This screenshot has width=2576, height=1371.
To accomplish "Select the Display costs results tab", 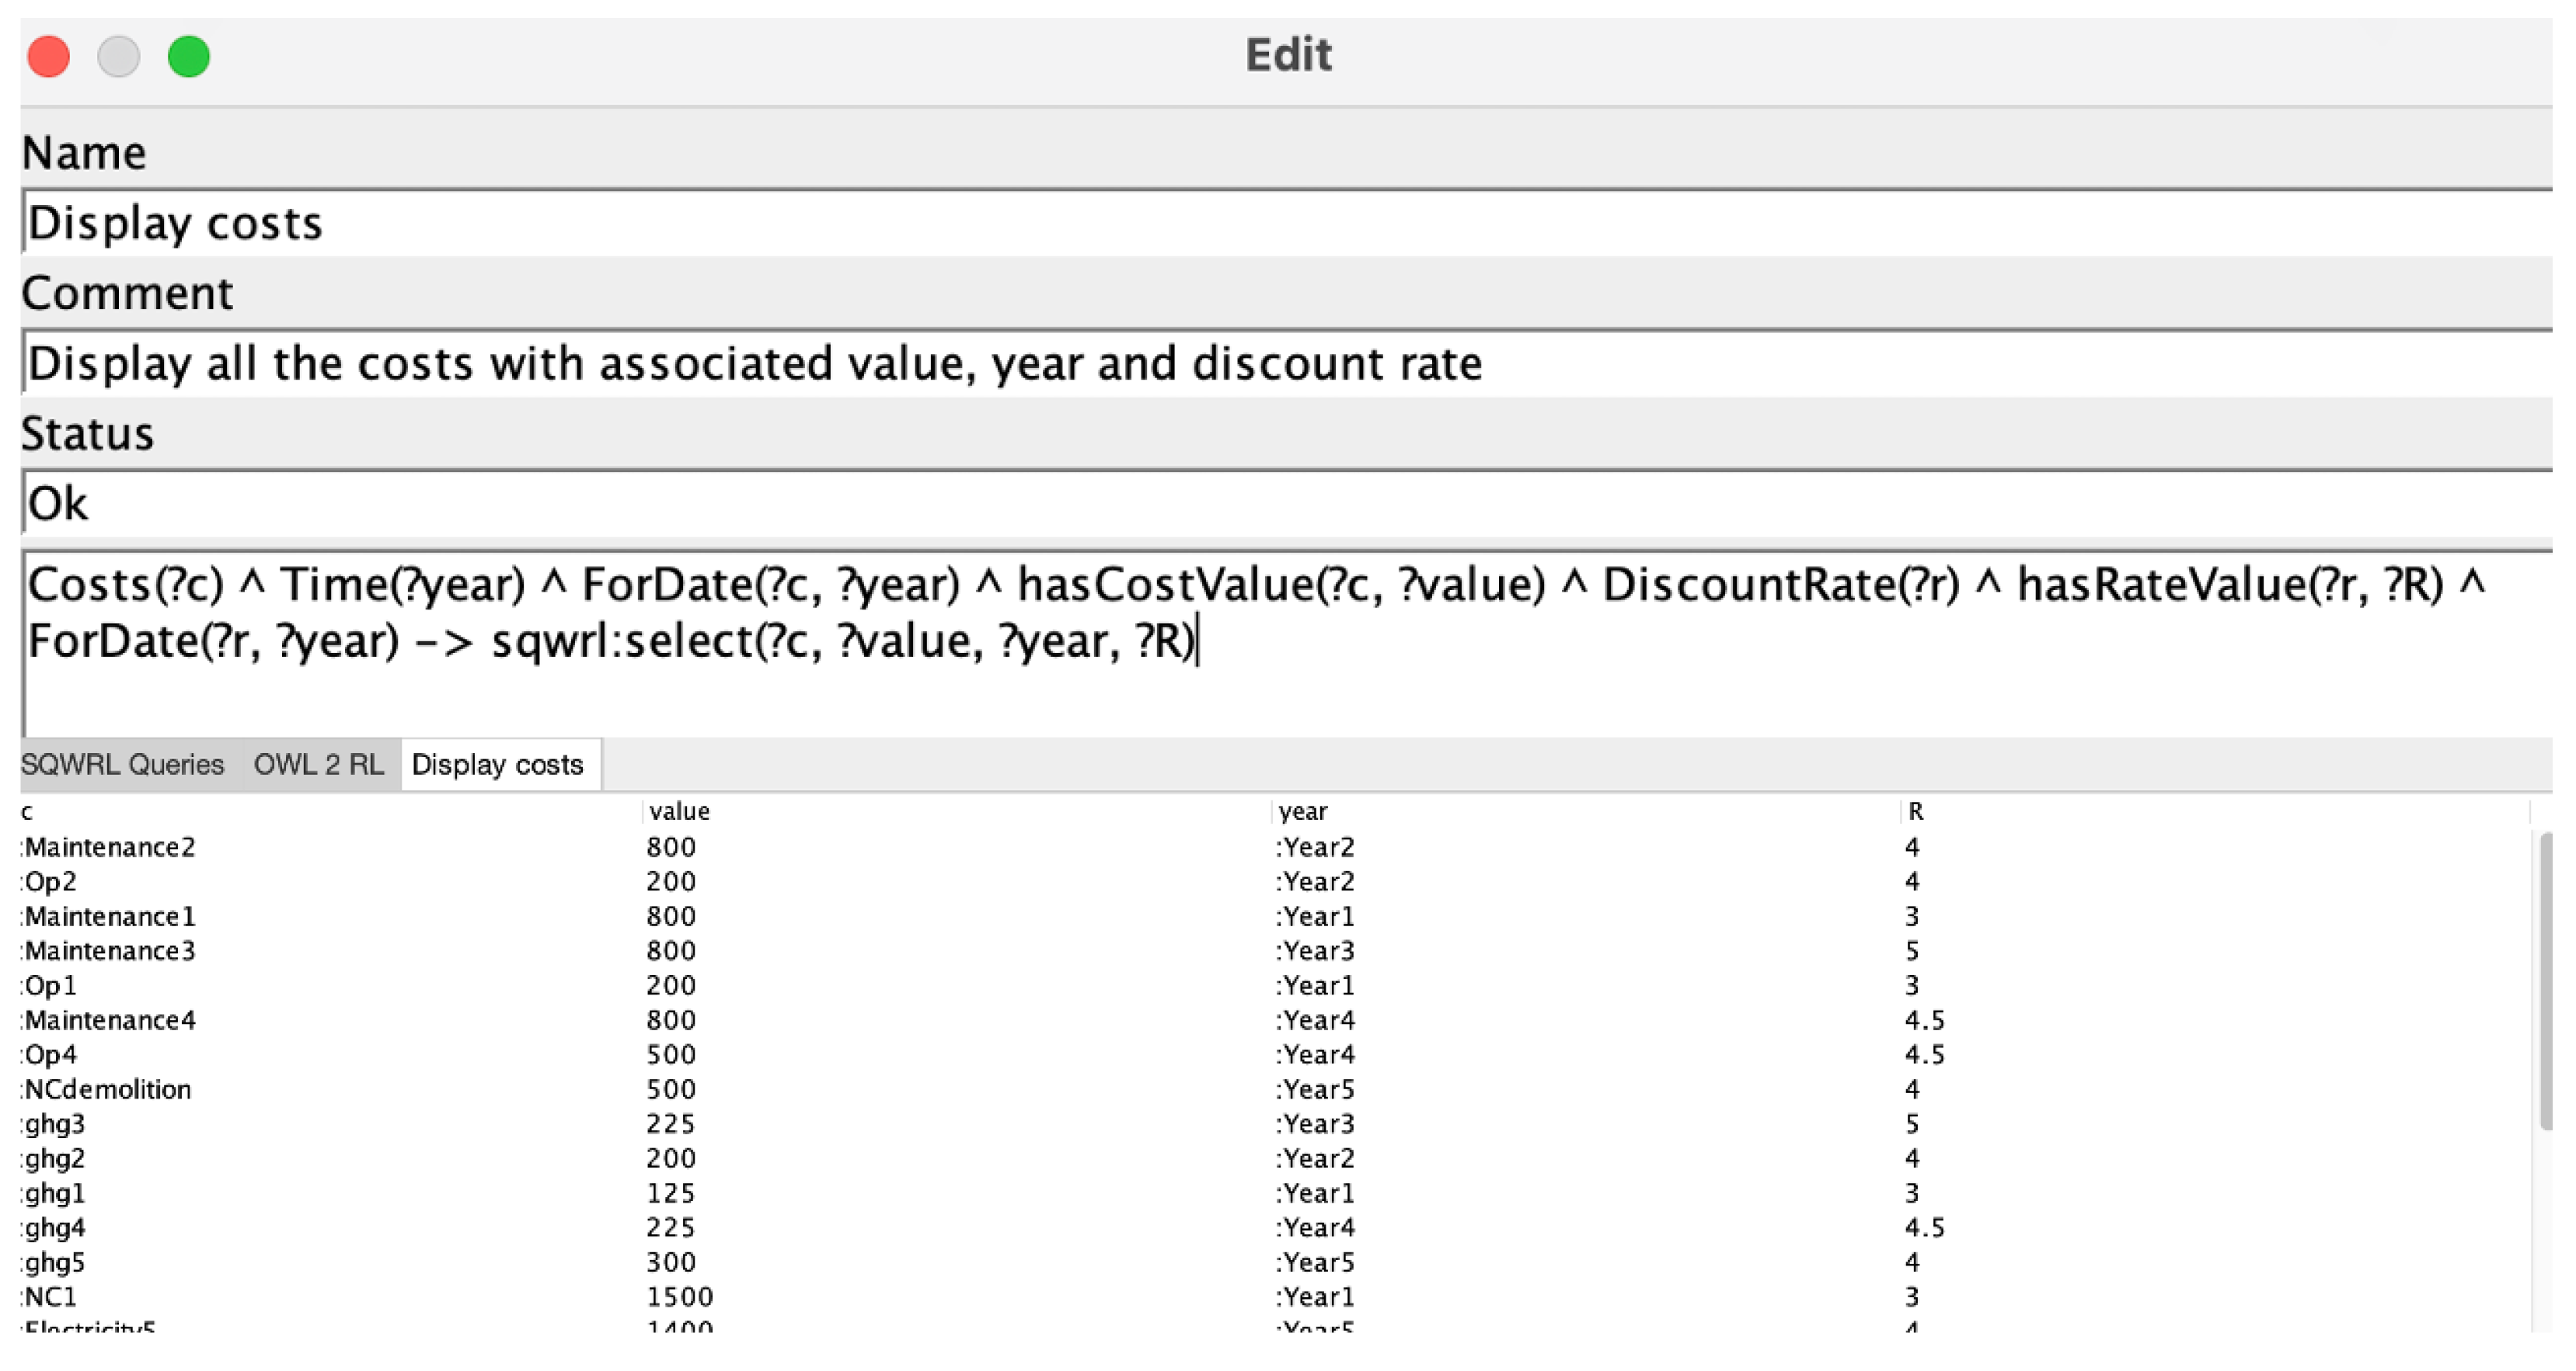I will pos(497,765).
